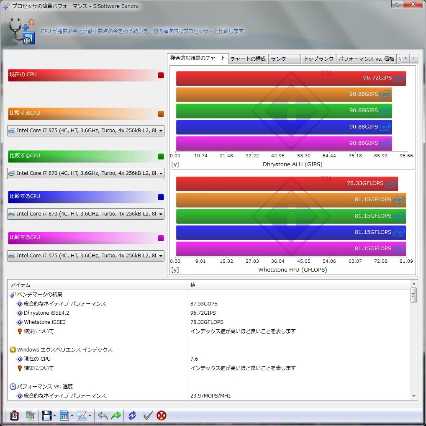
Task: Click the 78.33GFLOPS value in the list
Action: [207, 322]
